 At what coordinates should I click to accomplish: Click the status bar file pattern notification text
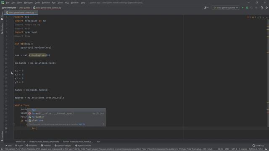pos(108,149)
